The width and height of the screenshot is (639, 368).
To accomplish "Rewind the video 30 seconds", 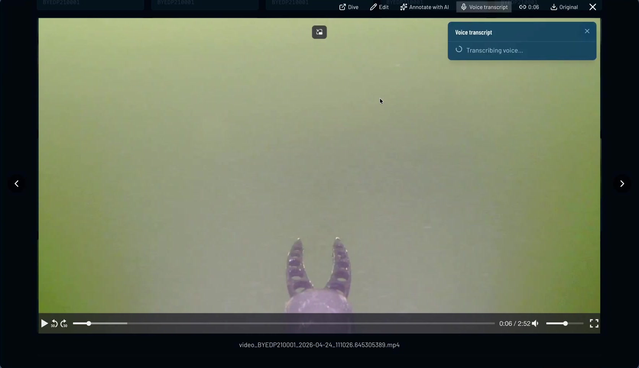I will [x=54, y=324].
